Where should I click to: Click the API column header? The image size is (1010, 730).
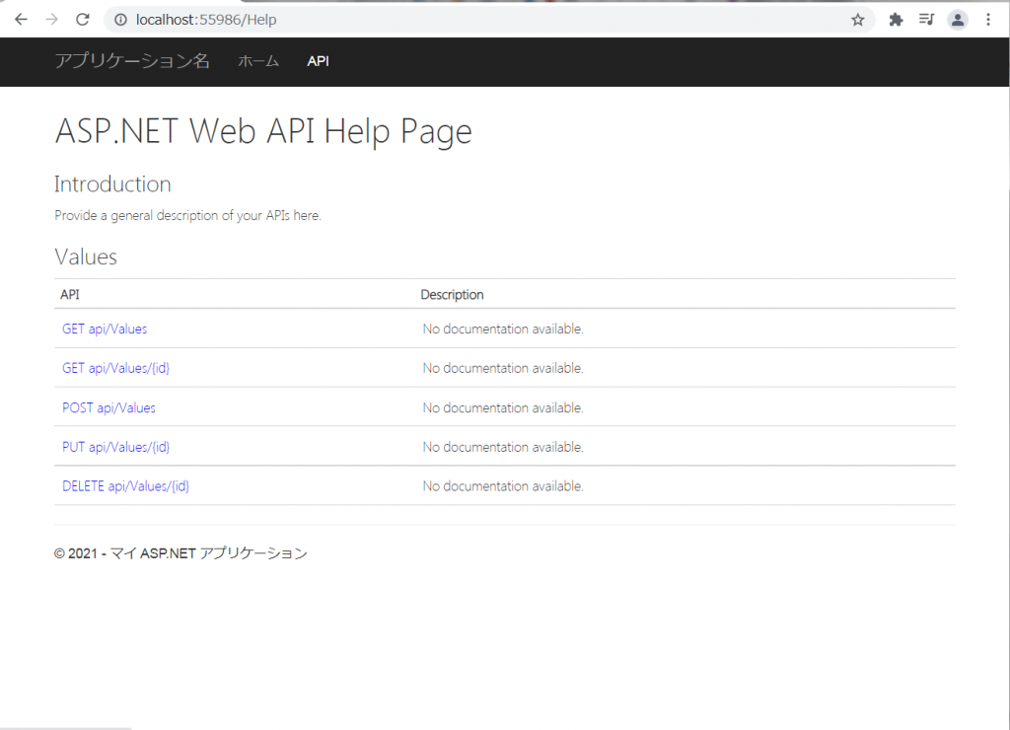click(x=69, y=294)
